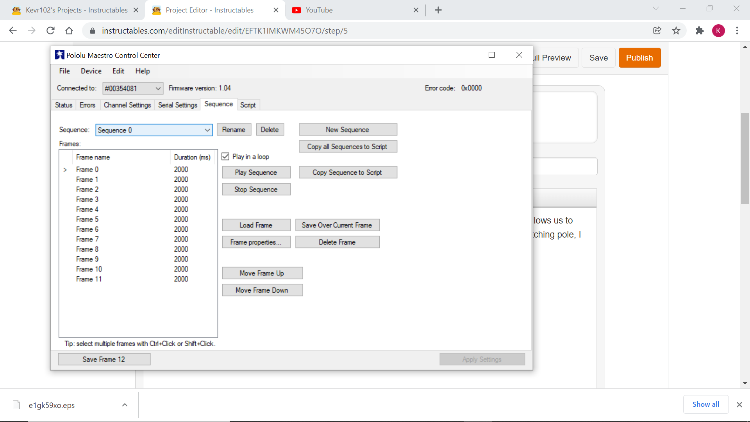750x422 pixels.
Task: Click the Pololu Maestro title bar icon
Action: [59, 55]
